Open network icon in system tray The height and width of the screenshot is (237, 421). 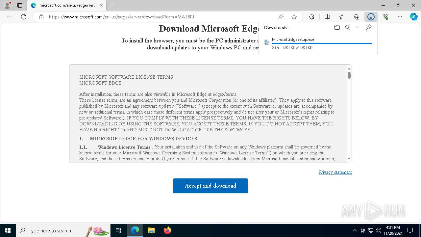coord(371,230)
